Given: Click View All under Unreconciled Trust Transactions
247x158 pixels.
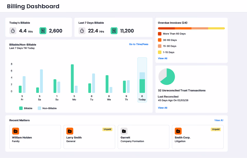Looking at the screenshot, I should (x=162, y=108).
